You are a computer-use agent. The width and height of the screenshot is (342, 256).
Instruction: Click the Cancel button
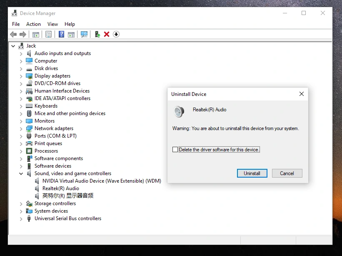pos(287,173)
